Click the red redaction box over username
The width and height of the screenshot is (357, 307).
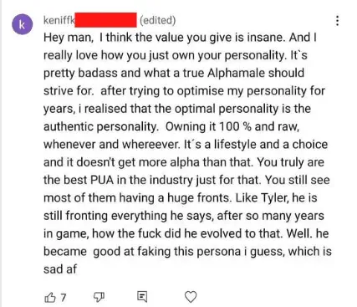pos(106,20)
